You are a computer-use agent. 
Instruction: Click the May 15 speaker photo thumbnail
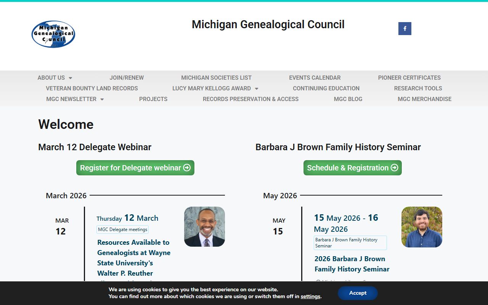pyautogui.click(x=422, y=227)
